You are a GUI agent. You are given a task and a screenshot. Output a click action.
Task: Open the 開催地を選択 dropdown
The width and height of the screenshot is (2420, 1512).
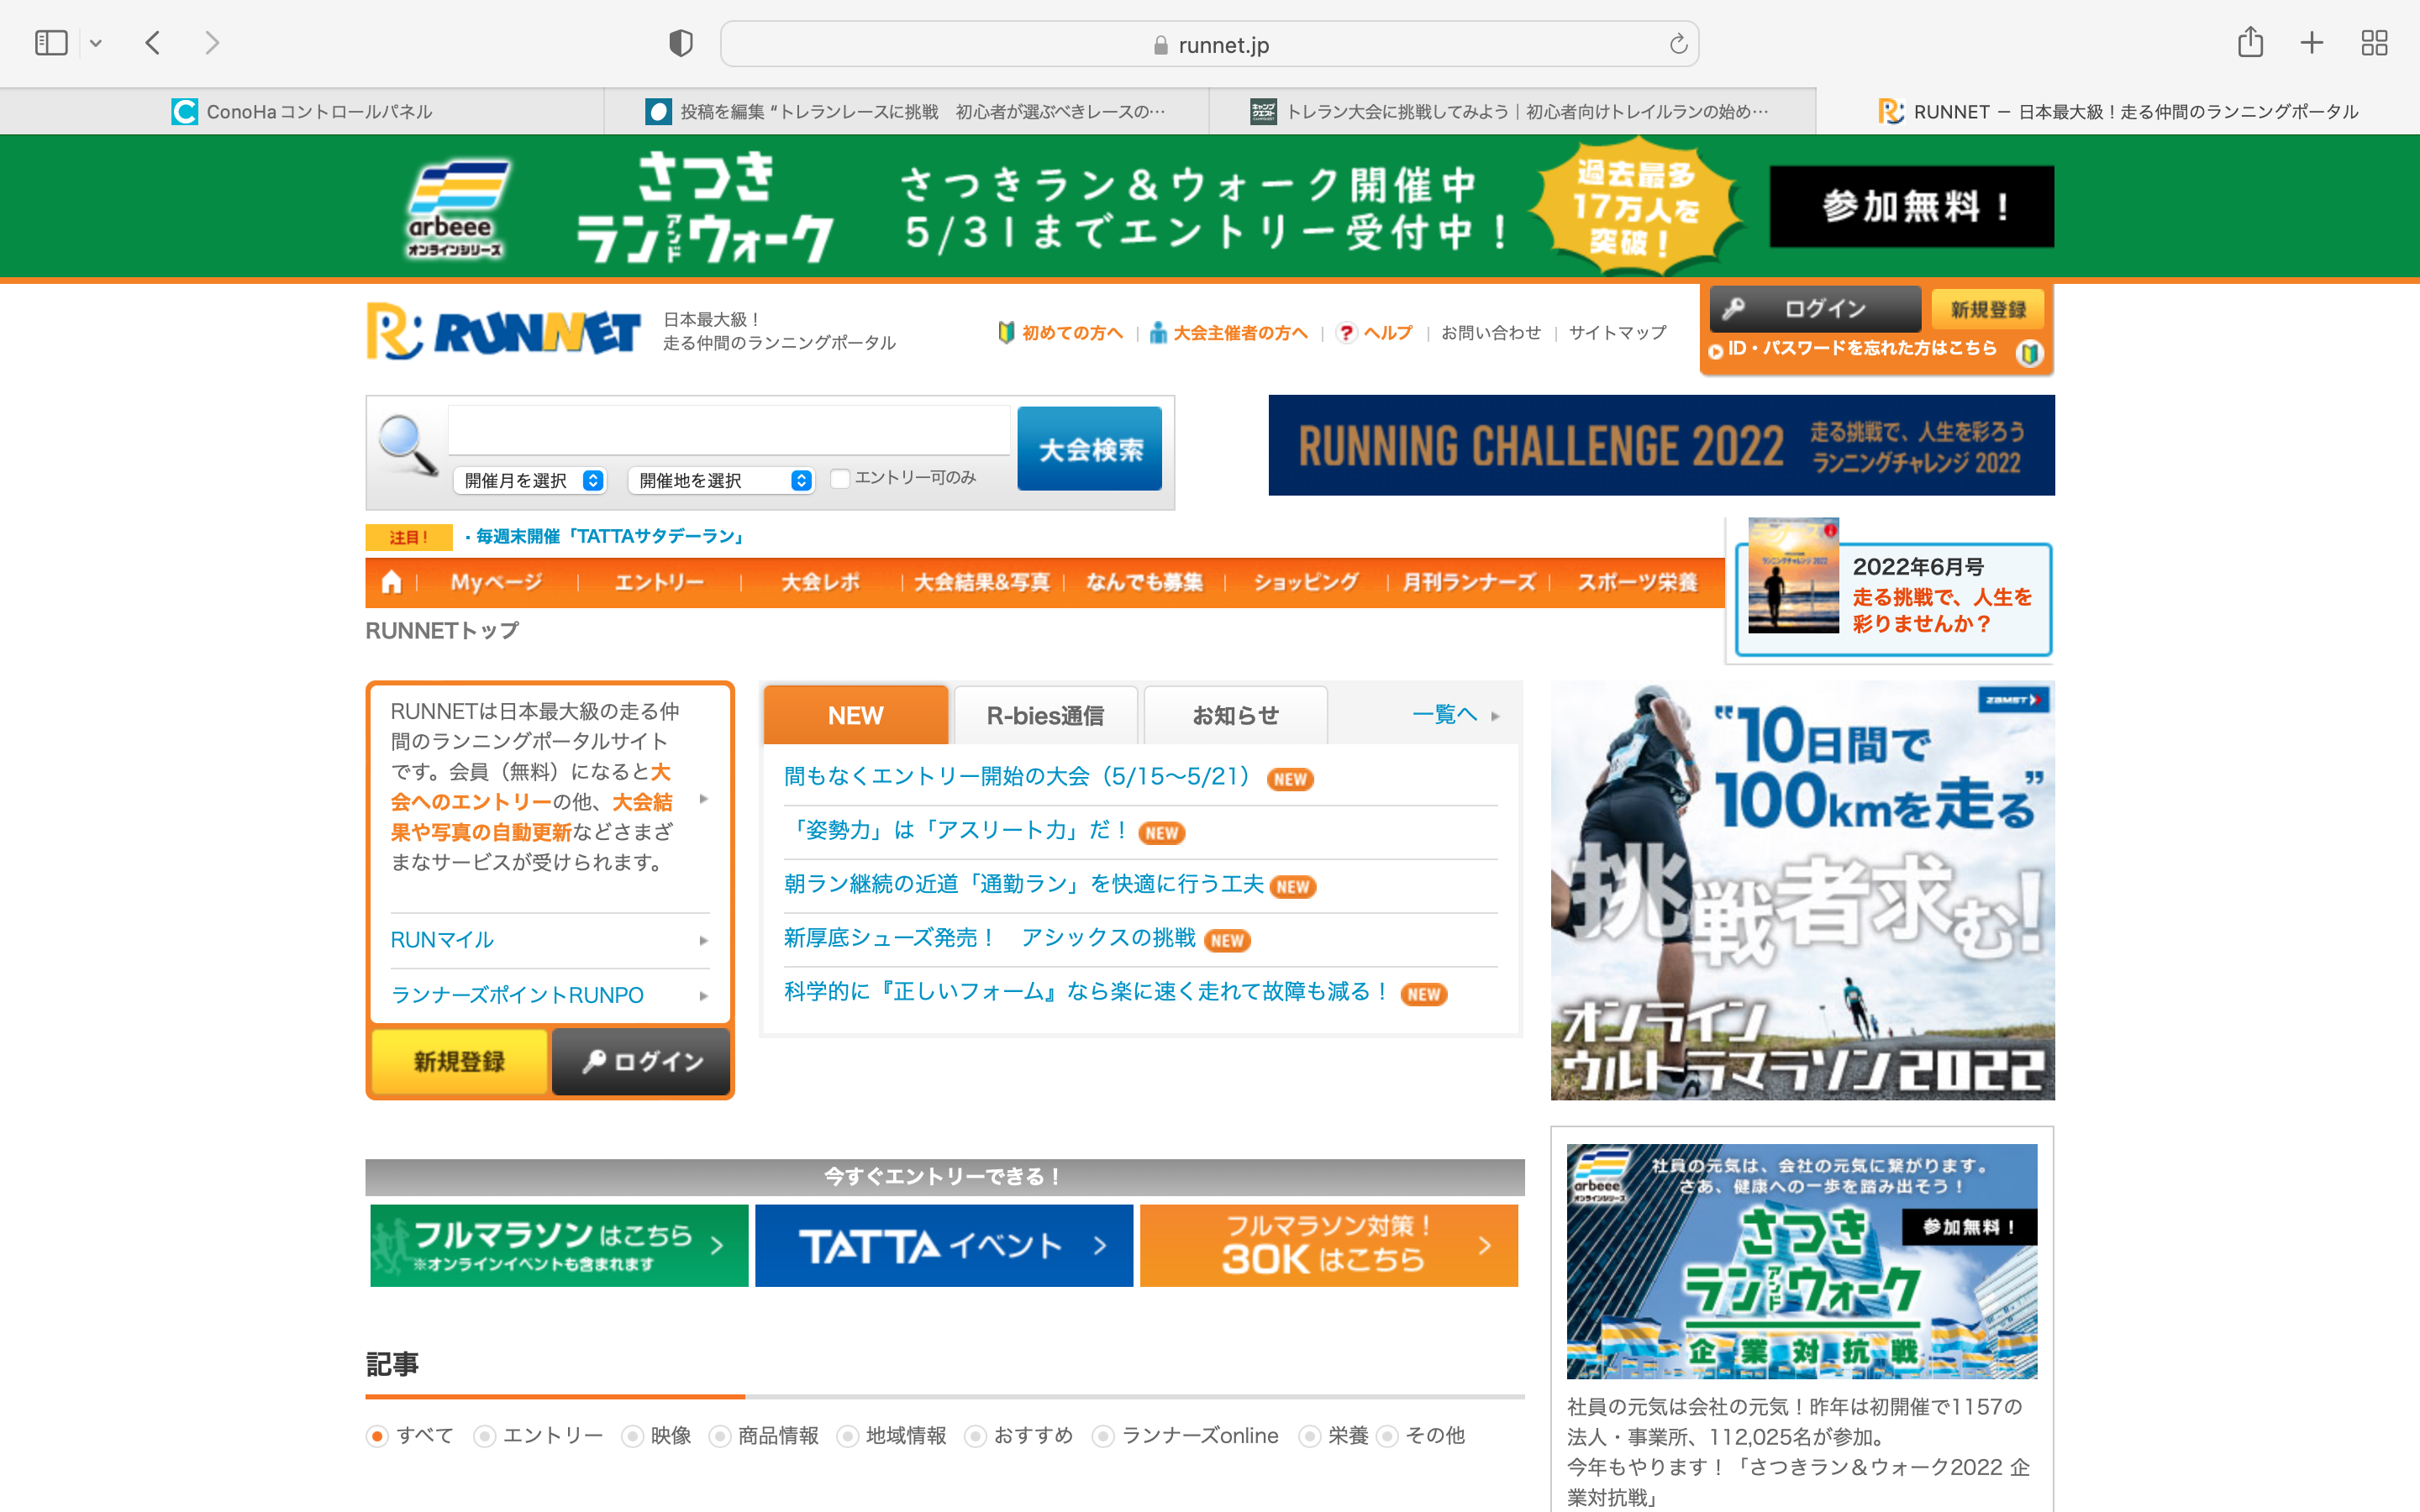(720, 480)
